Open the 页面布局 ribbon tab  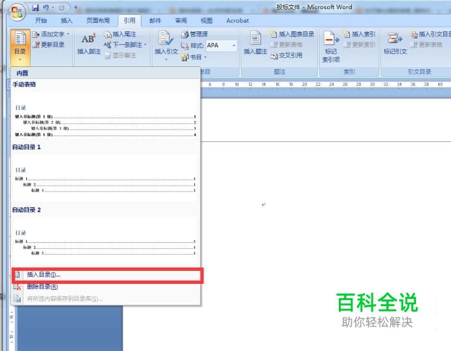pos(98,20)
